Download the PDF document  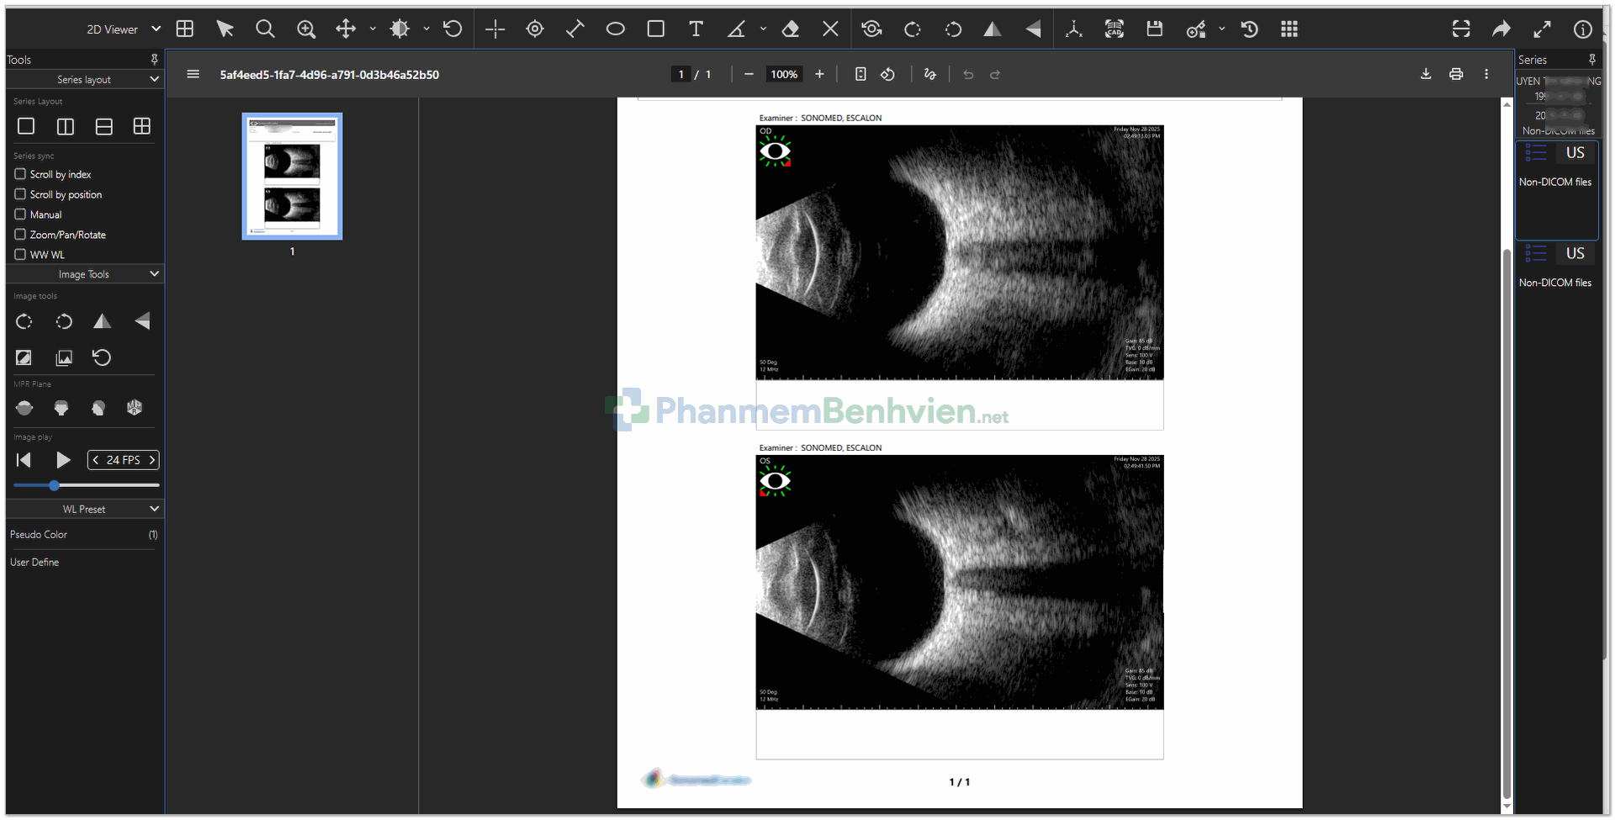(x=1426, y=74)
